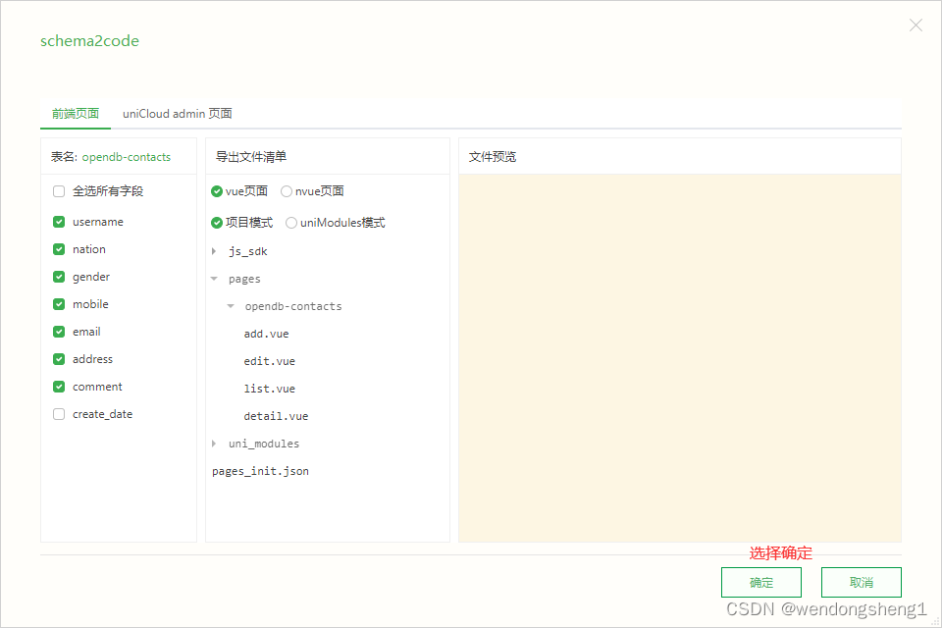Image resolution: width=942 pixels, height=628 pixels.
Task: Check the create_date field checkbox
Action: pyautogui.click(x=59, y=414)
